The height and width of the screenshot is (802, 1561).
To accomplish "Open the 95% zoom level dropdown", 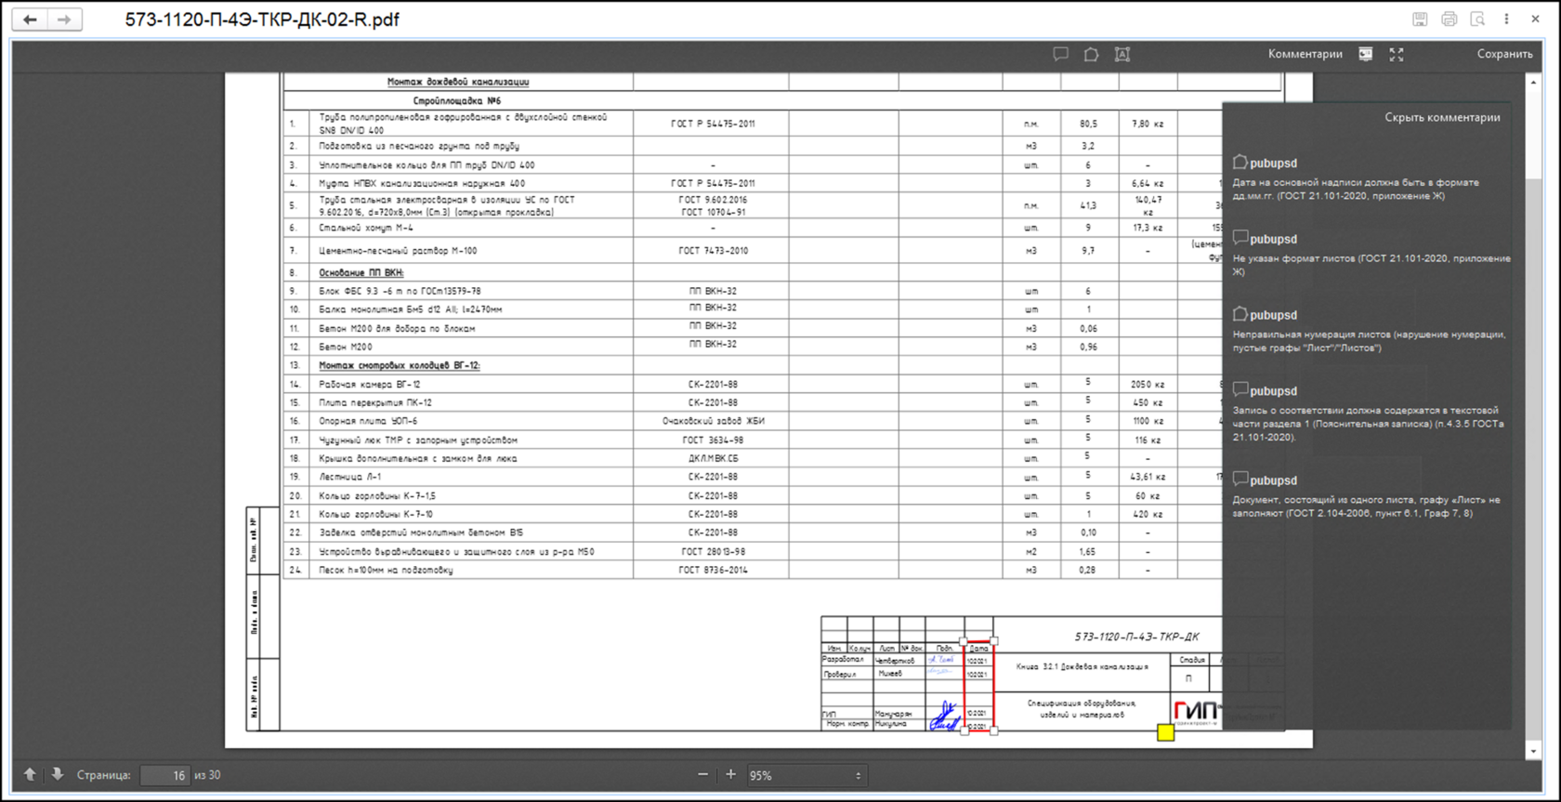I will [806, 775].
